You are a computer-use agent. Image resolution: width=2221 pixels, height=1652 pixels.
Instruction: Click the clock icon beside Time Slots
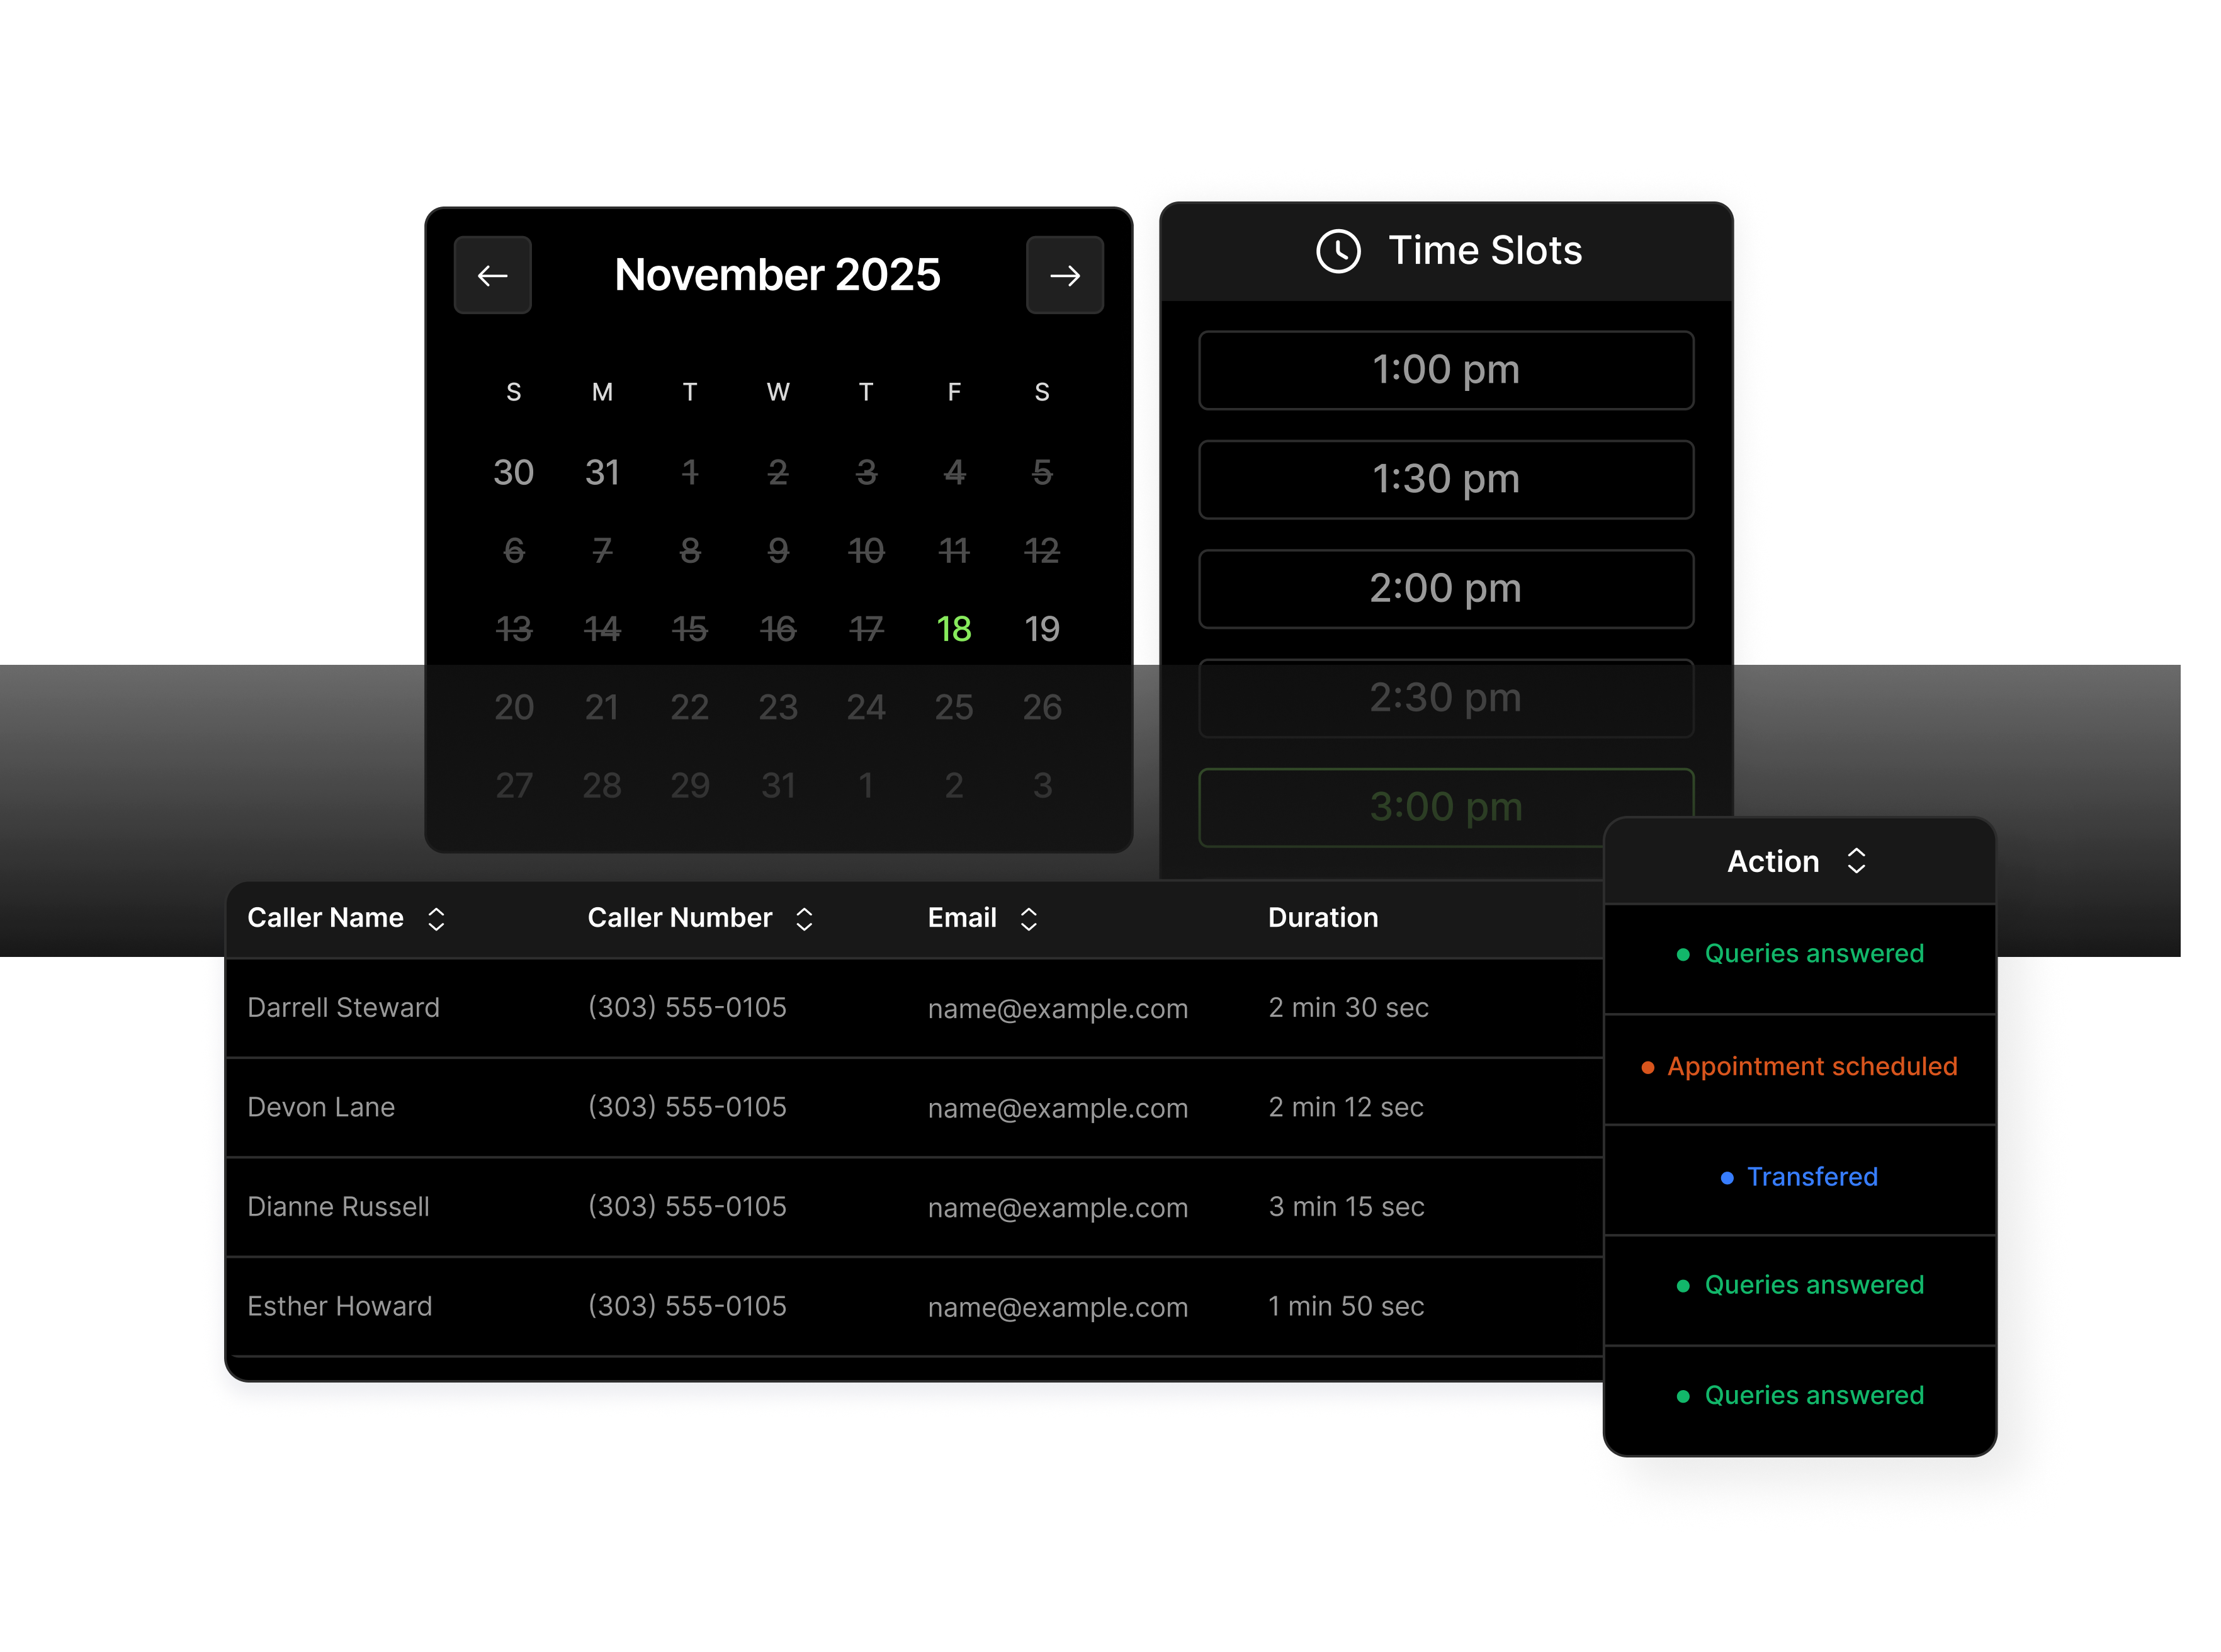pos(1338,251)
